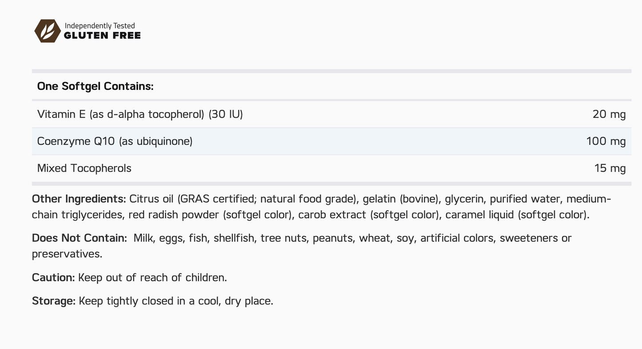The height and width of the screenshot is (349, 642).
Task: Click the gluten free hexagon wheat icon
Action: (x=48, y=31)
